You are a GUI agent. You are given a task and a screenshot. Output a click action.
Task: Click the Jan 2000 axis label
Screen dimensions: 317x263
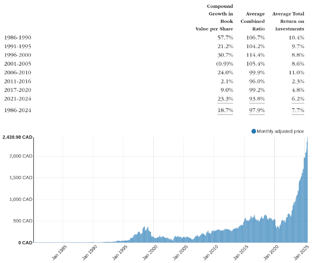click(150, 253)
